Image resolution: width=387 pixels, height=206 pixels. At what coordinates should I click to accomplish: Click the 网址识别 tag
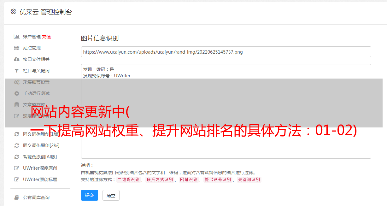[189, 180]
